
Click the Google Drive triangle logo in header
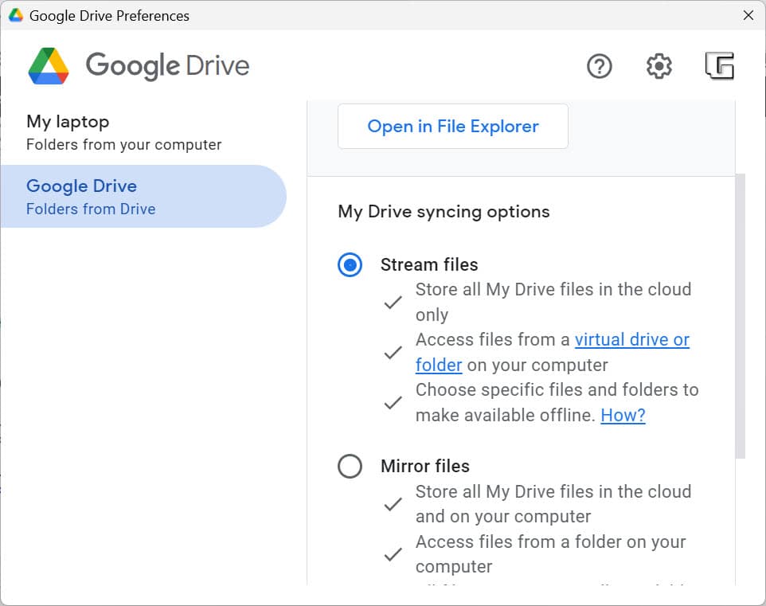click(x=49, y=65)
